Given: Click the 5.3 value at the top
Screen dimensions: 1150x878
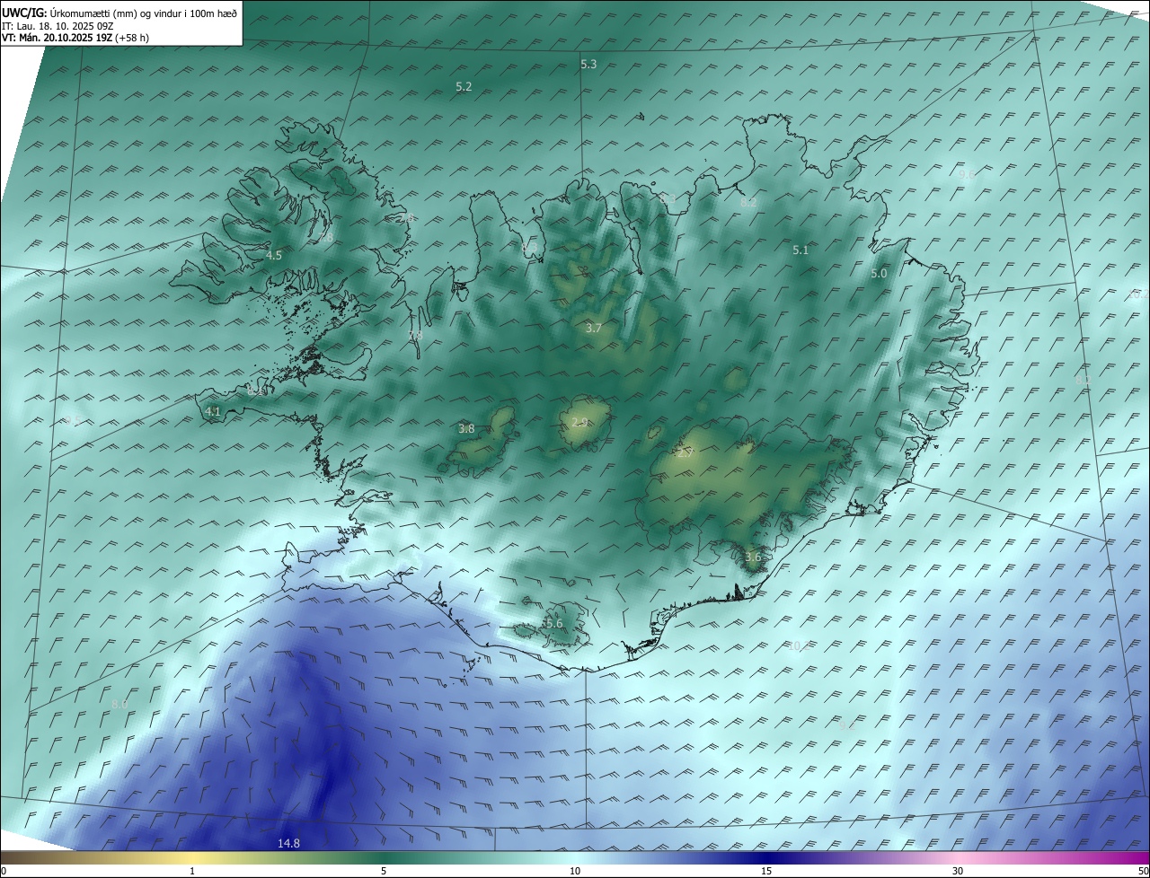Looking at the screenshot, I should pyautogui.click(x=588, y=65).
